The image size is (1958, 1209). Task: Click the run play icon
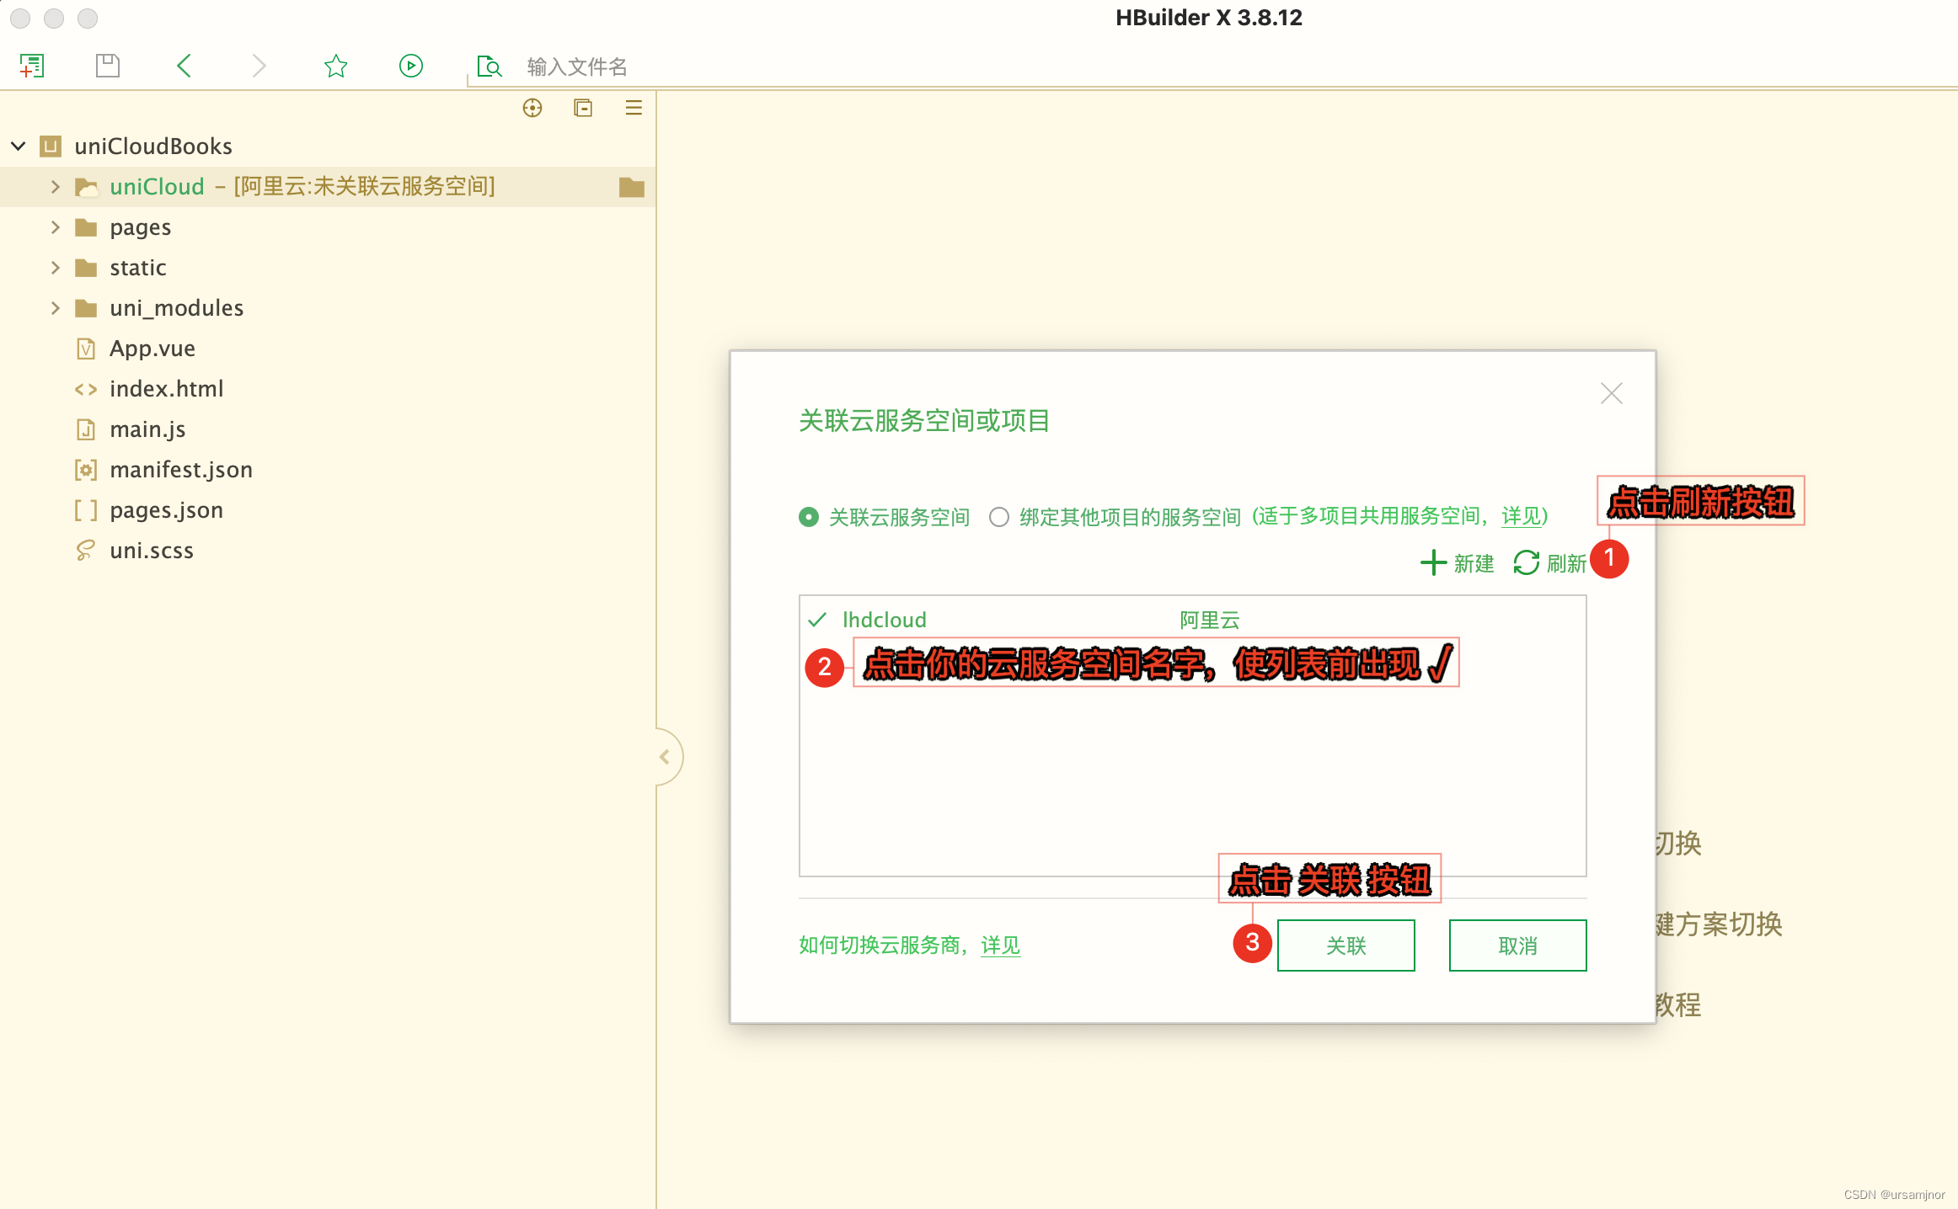pos(411,66)
